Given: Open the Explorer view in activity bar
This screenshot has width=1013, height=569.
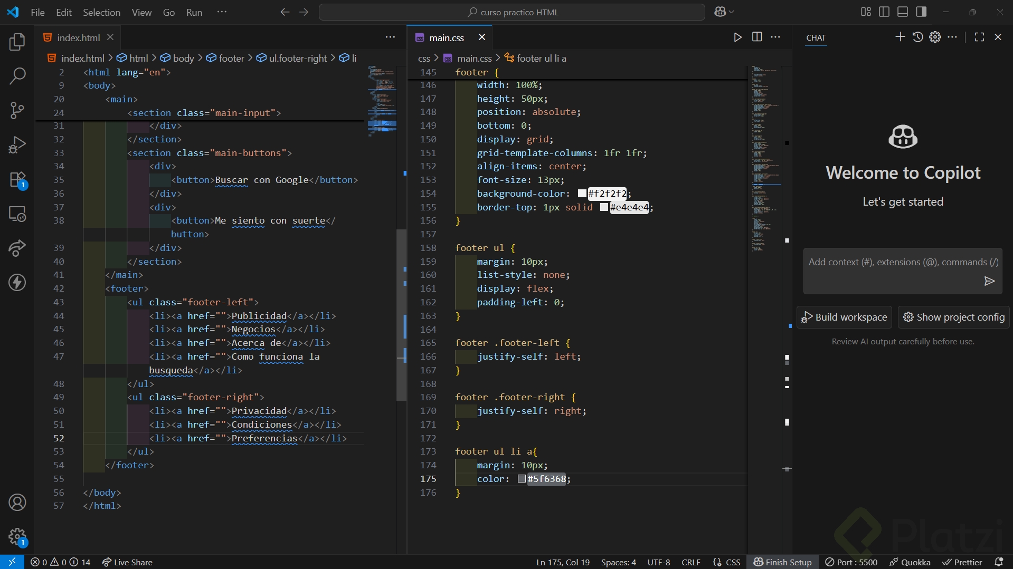Looking at the screenshot, I should coord(17,42).
